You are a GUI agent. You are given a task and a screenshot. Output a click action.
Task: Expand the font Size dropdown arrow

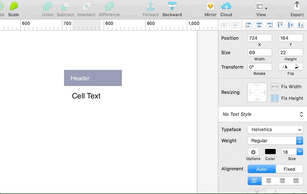tap(300, 152)
